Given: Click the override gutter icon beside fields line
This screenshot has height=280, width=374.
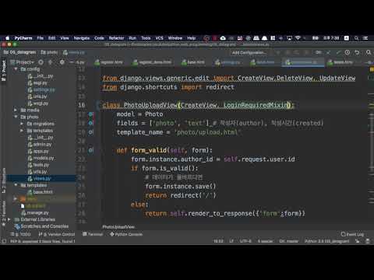Looking at the screenshot, I should tap(90, 123).
